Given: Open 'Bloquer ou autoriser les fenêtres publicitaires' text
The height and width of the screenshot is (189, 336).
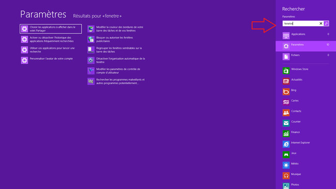Looking at the screenshot, I should point(115,39).
